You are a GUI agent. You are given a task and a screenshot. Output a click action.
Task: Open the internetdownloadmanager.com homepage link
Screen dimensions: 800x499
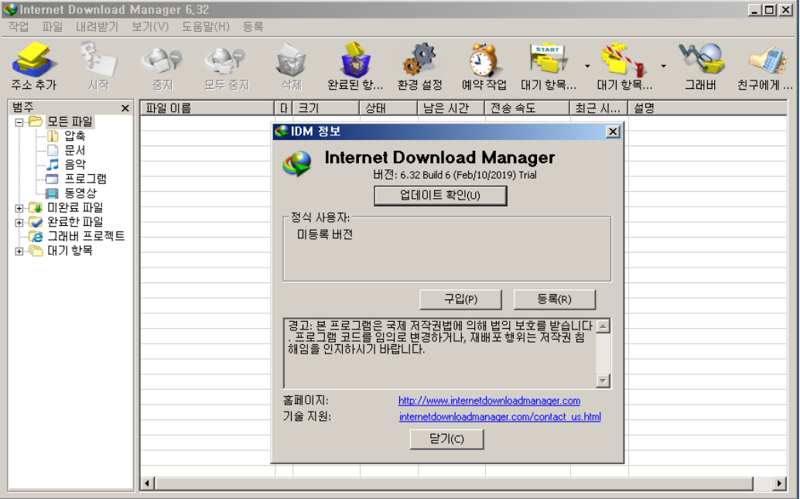[489, 401]
